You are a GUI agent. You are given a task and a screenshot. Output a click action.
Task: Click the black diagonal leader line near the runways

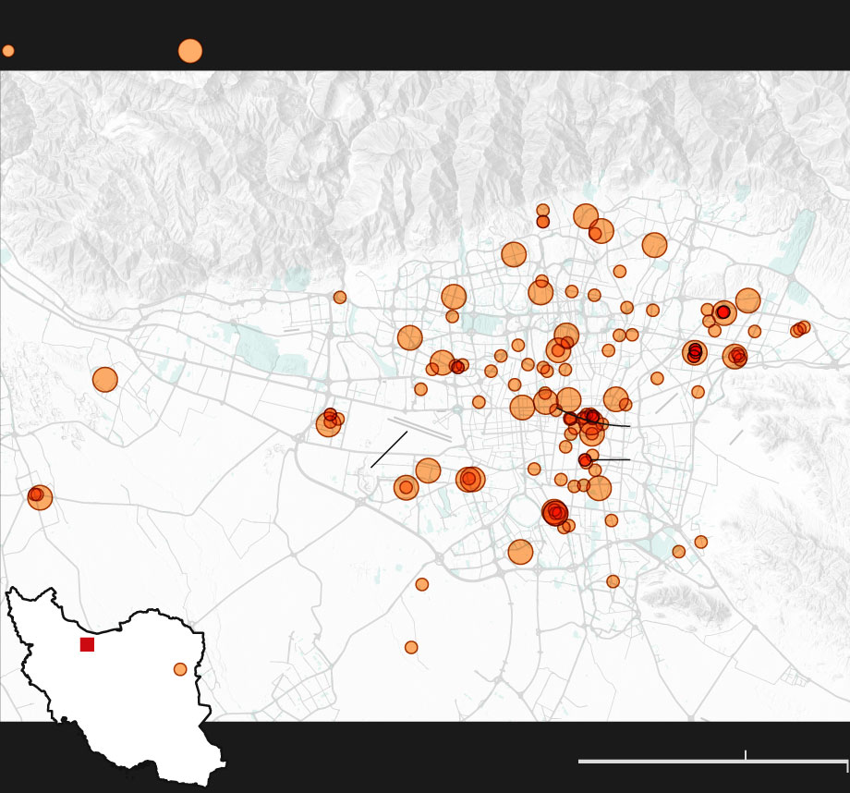click(x=389, y=449)
